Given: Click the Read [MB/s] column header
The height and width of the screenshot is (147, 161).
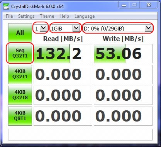Looking at the screenshot, I should (63, 39).
